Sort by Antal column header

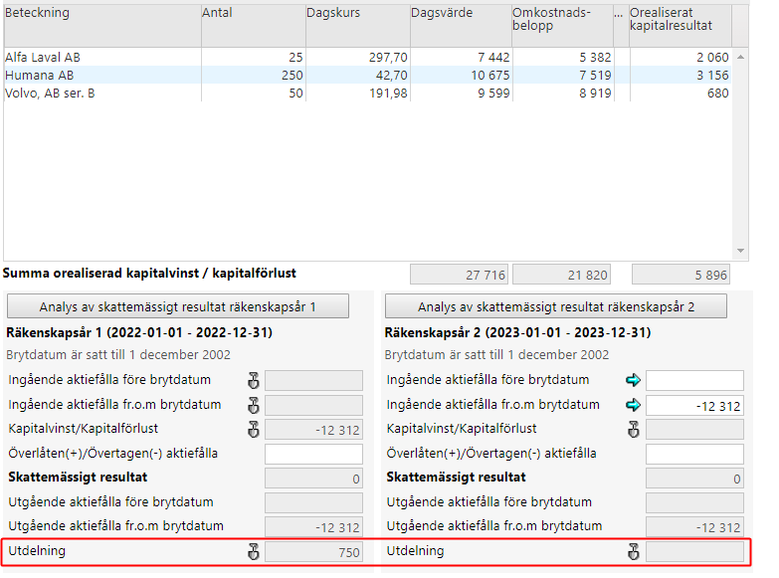[x=254, y=26]
